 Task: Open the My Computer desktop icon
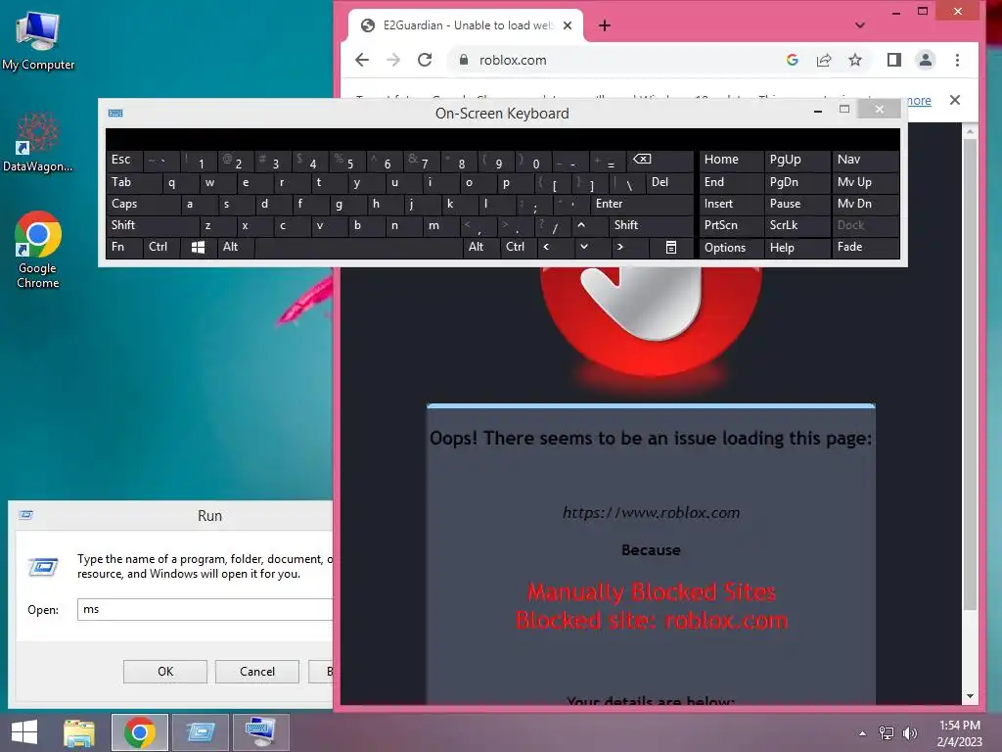pos(38,41)
